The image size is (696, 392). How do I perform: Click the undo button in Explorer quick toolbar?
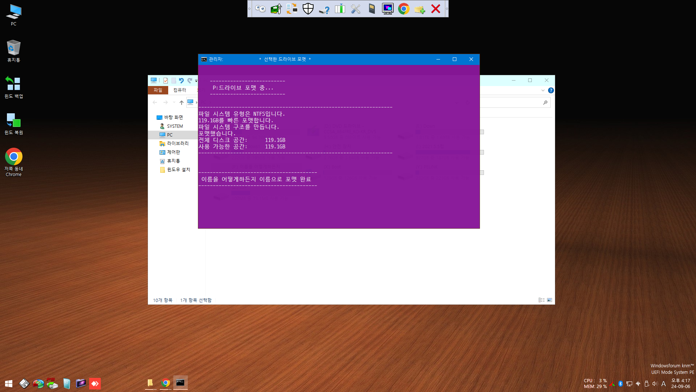pos(181,81)
